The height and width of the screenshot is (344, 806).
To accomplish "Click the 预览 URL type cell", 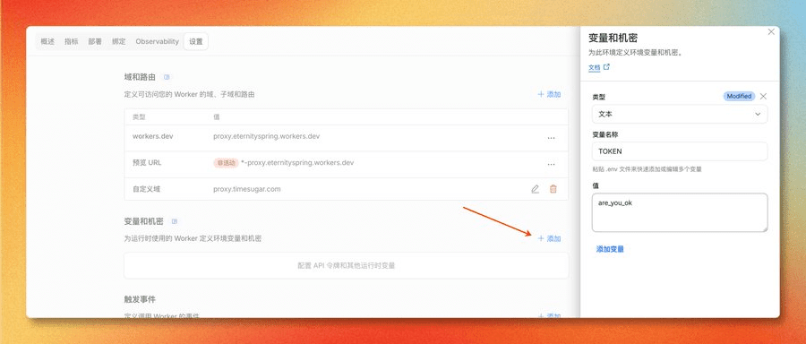I will (147, 163).
